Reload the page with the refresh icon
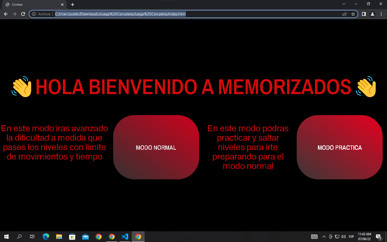Viewport: 387px width, 242px height. tap(23, 14)
